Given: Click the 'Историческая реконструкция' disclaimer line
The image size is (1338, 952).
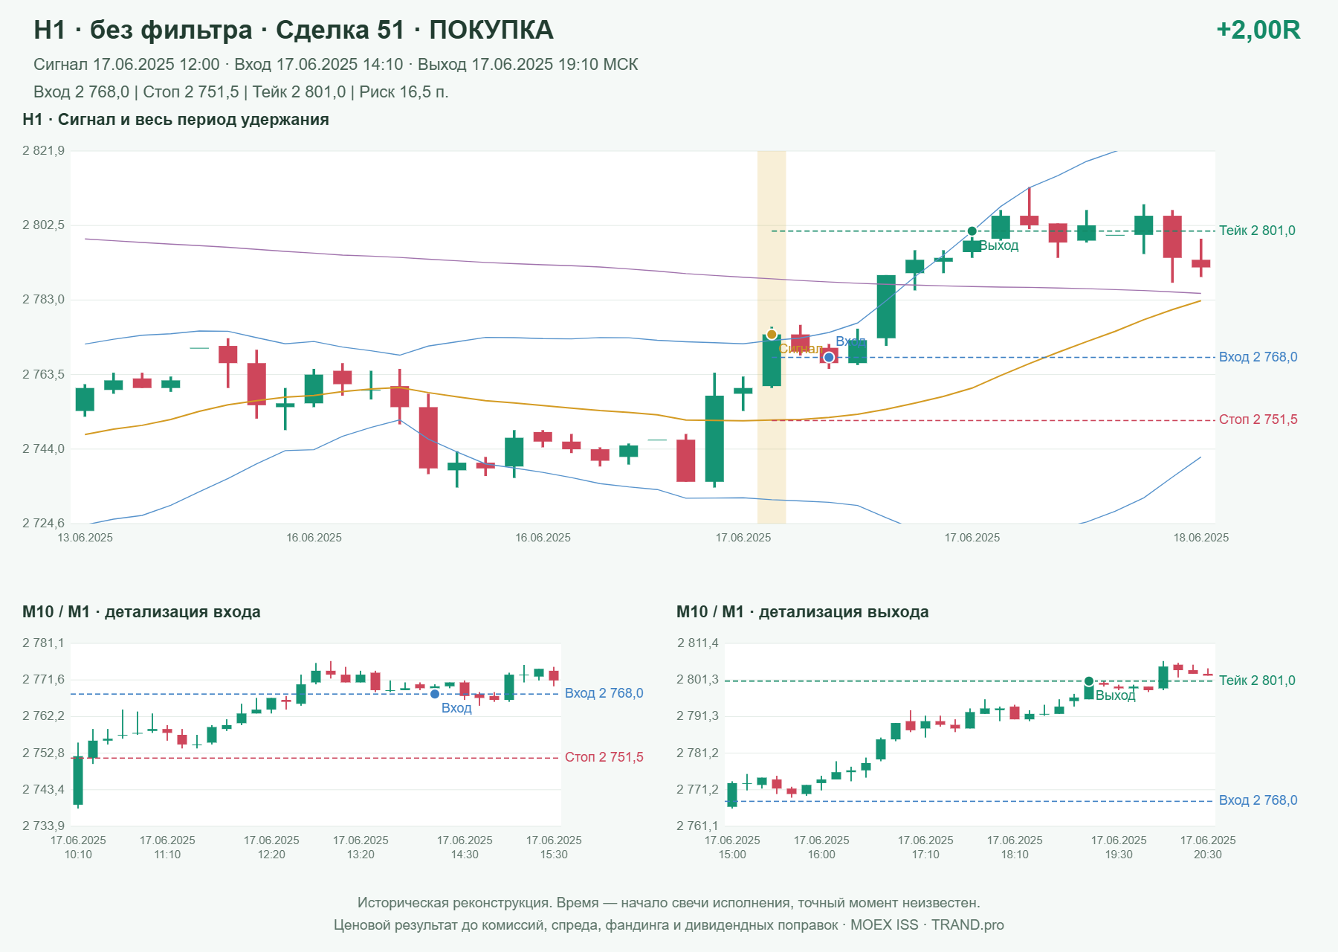Looking at the screenshot, I should (669, 903).
